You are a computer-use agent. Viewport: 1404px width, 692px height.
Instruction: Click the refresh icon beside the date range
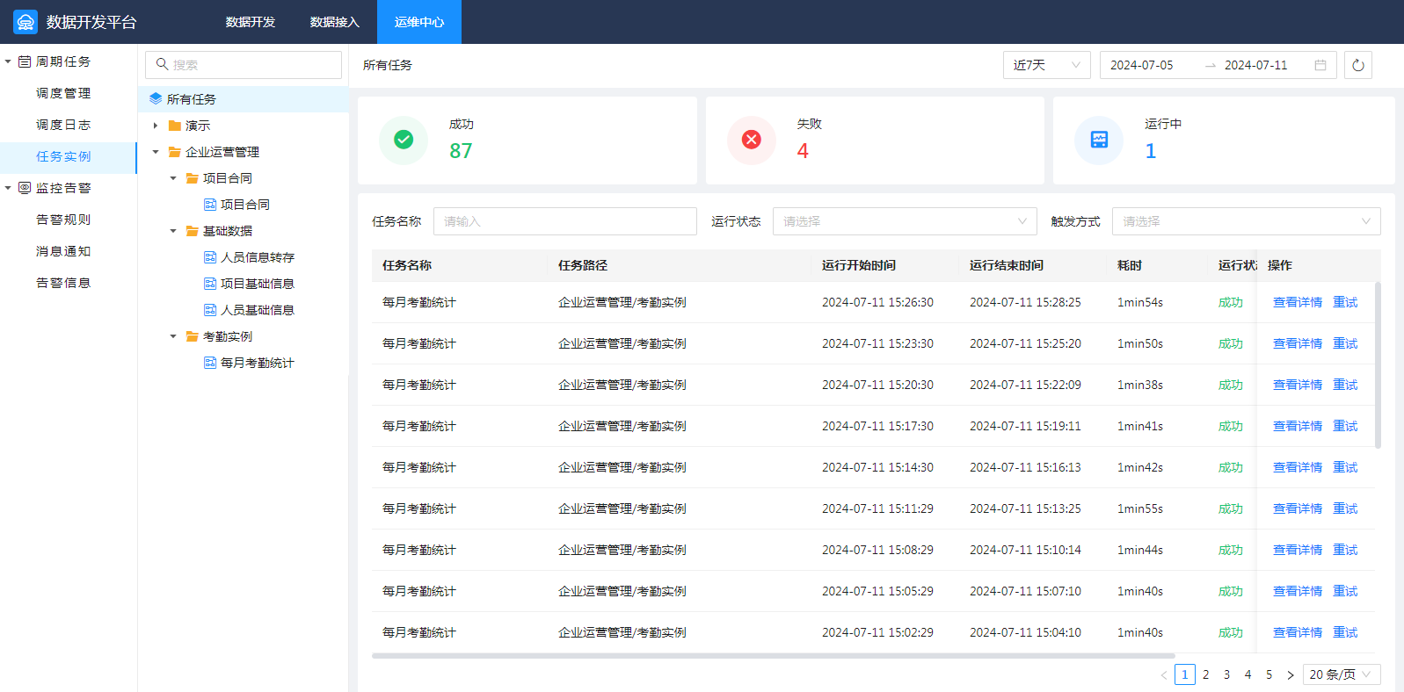[1357, 65]
